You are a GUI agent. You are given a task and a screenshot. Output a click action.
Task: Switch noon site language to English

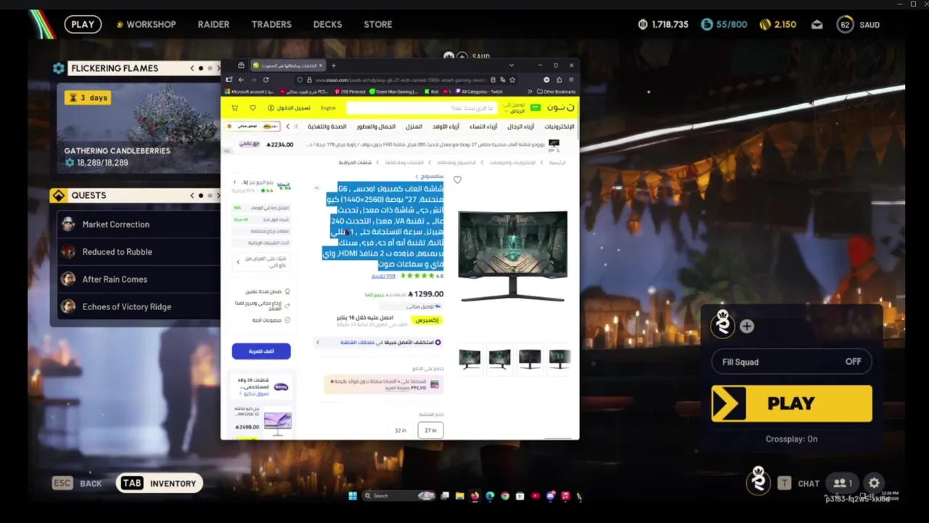pyautogui.click(x=328, y=108)
